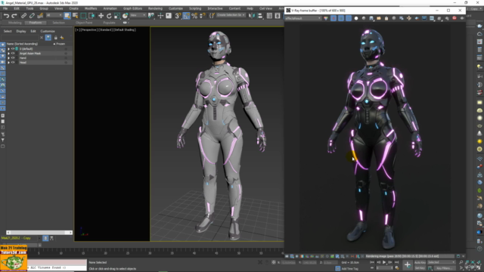Click the VFB white alpha circle icon
The image size is (484, 272).
(x=356, y=18)
